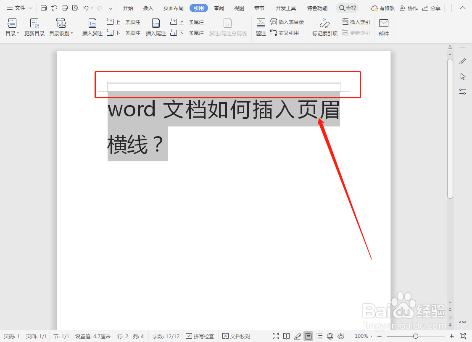Click the vertical scrollbar thumb
The height and width of the screenshot is (342, 472).
(450, 129)
